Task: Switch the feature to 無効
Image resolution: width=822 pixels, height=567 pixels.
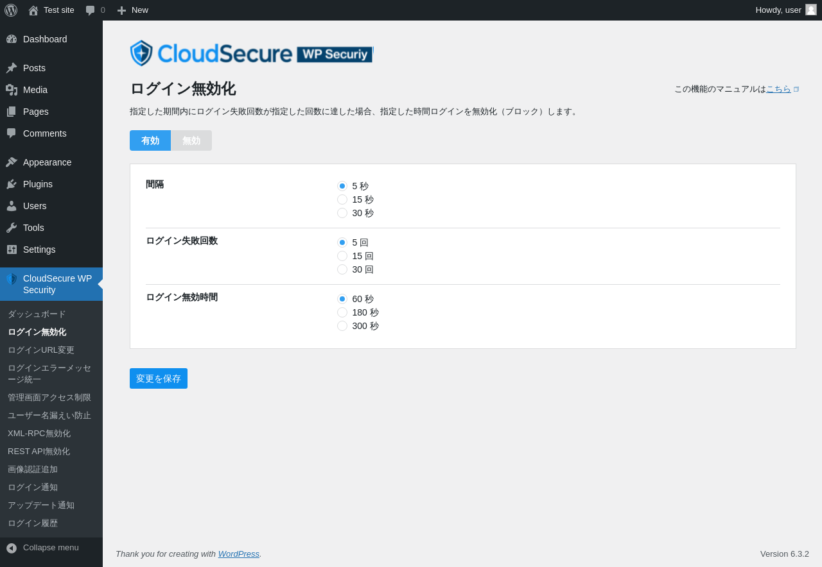Action: click(x=191, y=140)
